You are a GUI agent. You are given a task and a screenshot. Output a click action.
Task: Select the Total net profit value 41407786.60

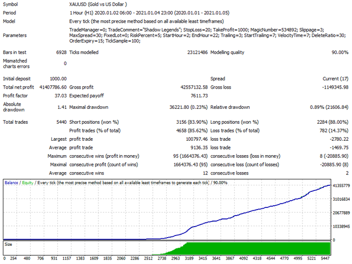point(53,87)
